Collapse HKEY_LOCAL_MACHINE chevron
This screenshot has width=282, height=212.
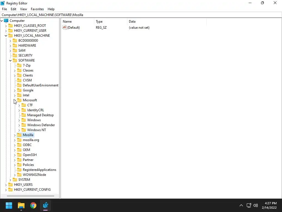(6, 36)
